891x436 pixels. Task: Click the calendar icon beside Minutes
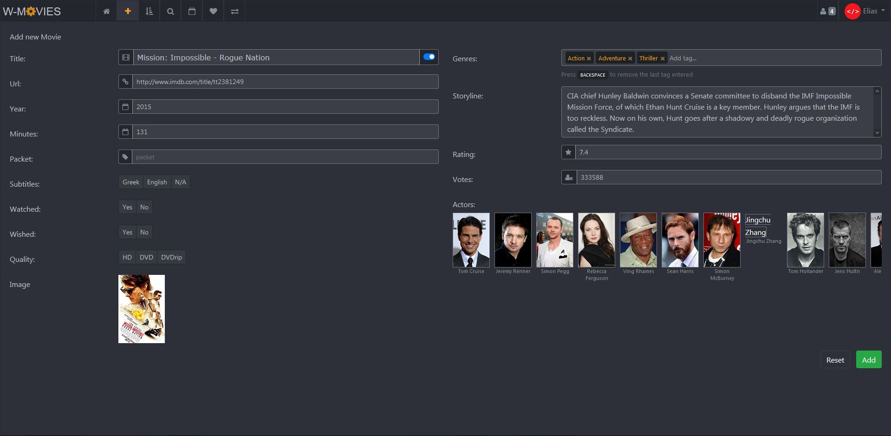[125, 132]
